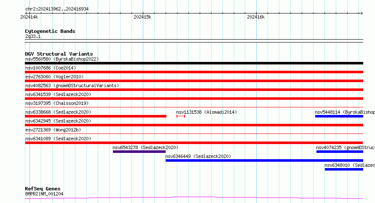
Task: Open the nsv1007686 (Coe2014) variant label
Action: (51, 68)
